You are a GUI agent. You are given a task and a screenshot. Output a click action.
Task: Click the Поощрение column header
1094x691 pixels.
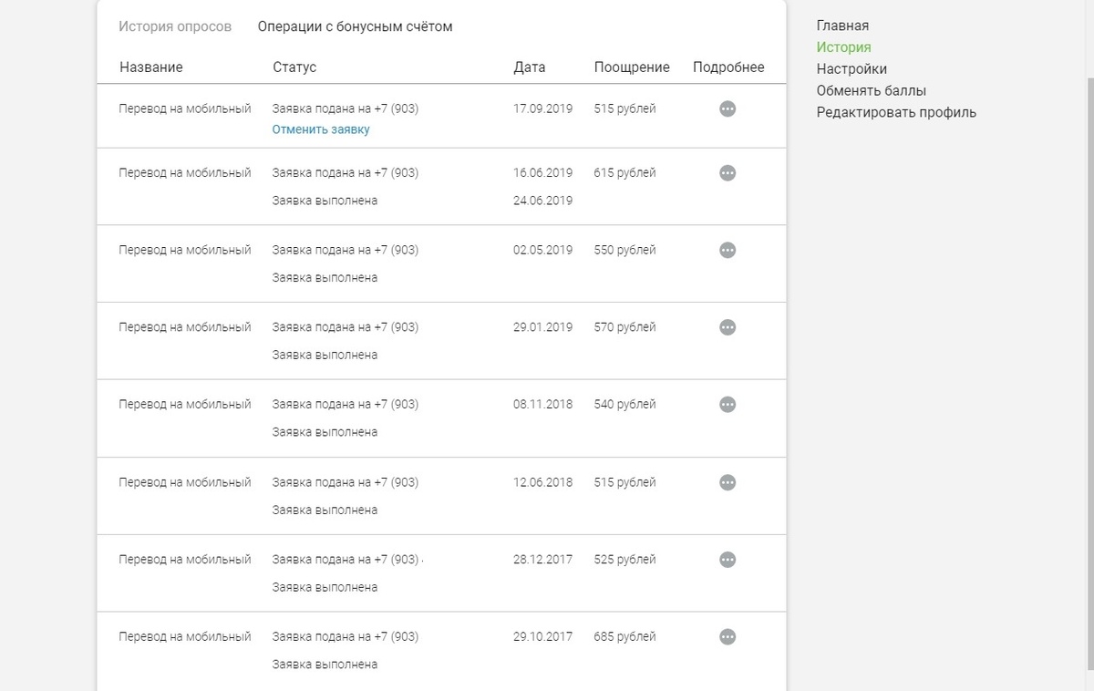pos(632,67)
